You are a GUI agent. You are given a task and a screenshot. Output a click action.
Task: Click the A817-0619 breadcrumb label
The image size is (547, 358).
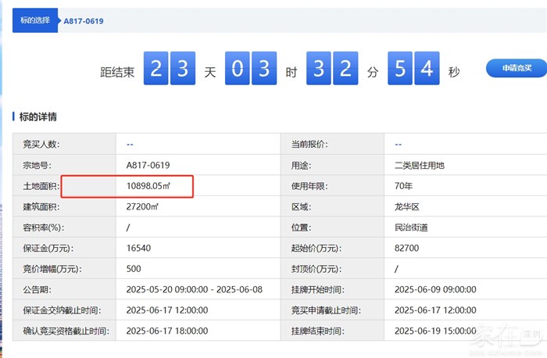click(x=84, y=21)
